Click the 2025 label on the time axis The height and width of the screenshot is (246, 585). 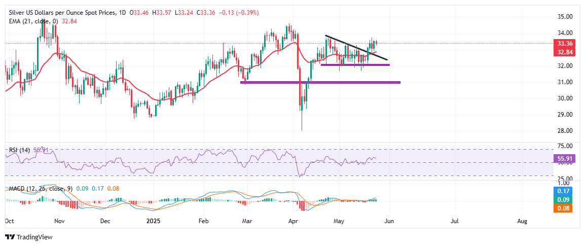coord(153,222)
